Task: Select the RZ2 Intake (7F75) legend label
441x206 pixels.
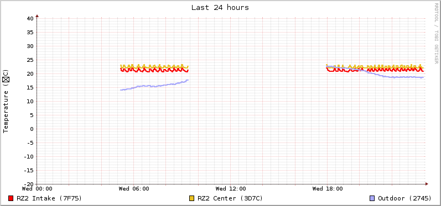Action: (x=49, y=198)
